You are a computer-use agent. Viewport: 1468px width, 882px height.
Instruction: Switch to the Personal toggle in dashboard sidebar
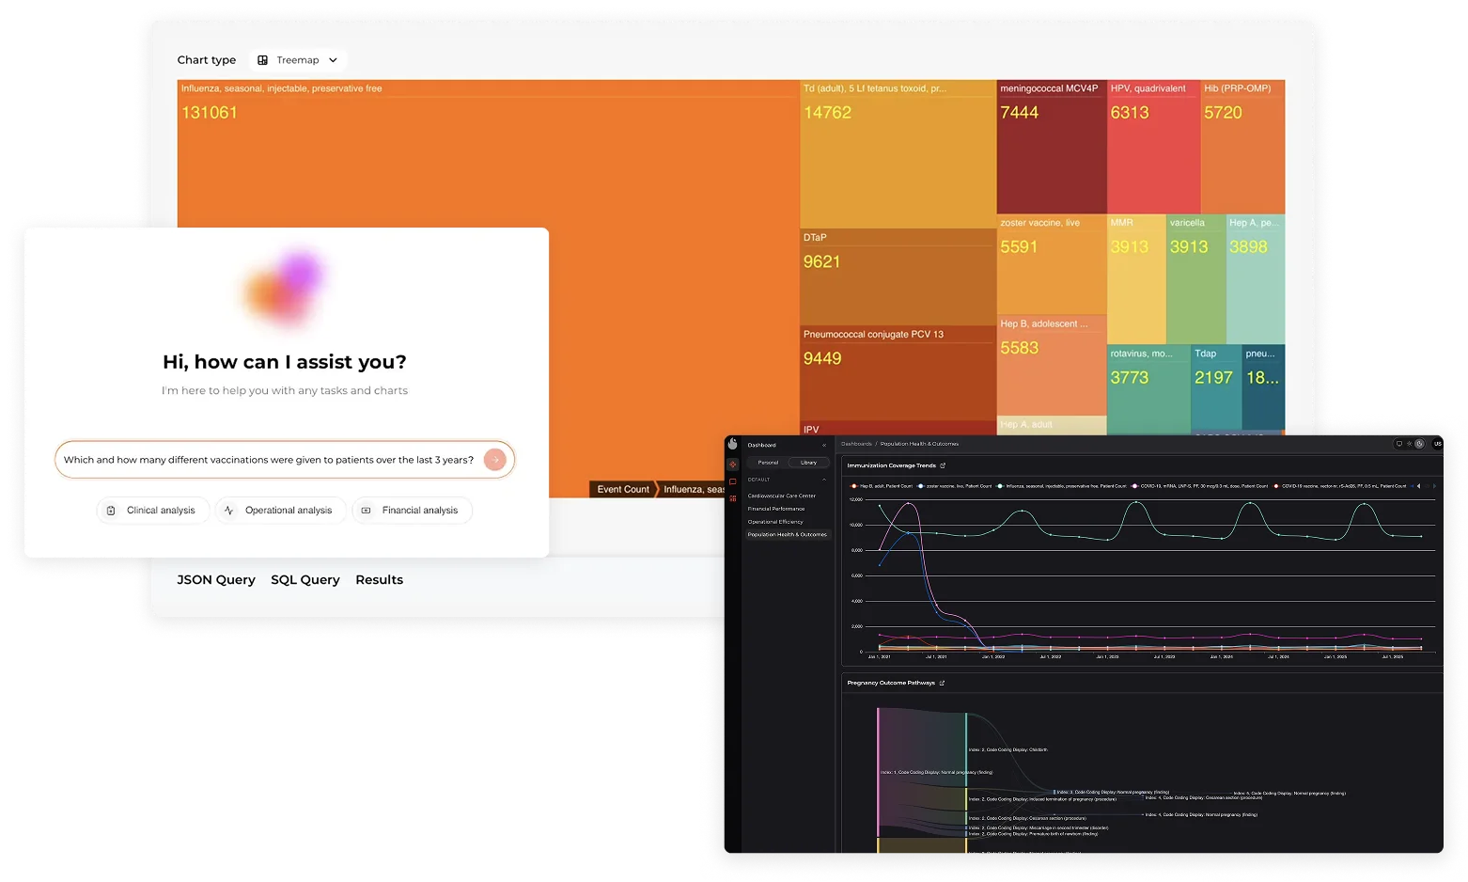pyautogui.click(x=768, y=463)
